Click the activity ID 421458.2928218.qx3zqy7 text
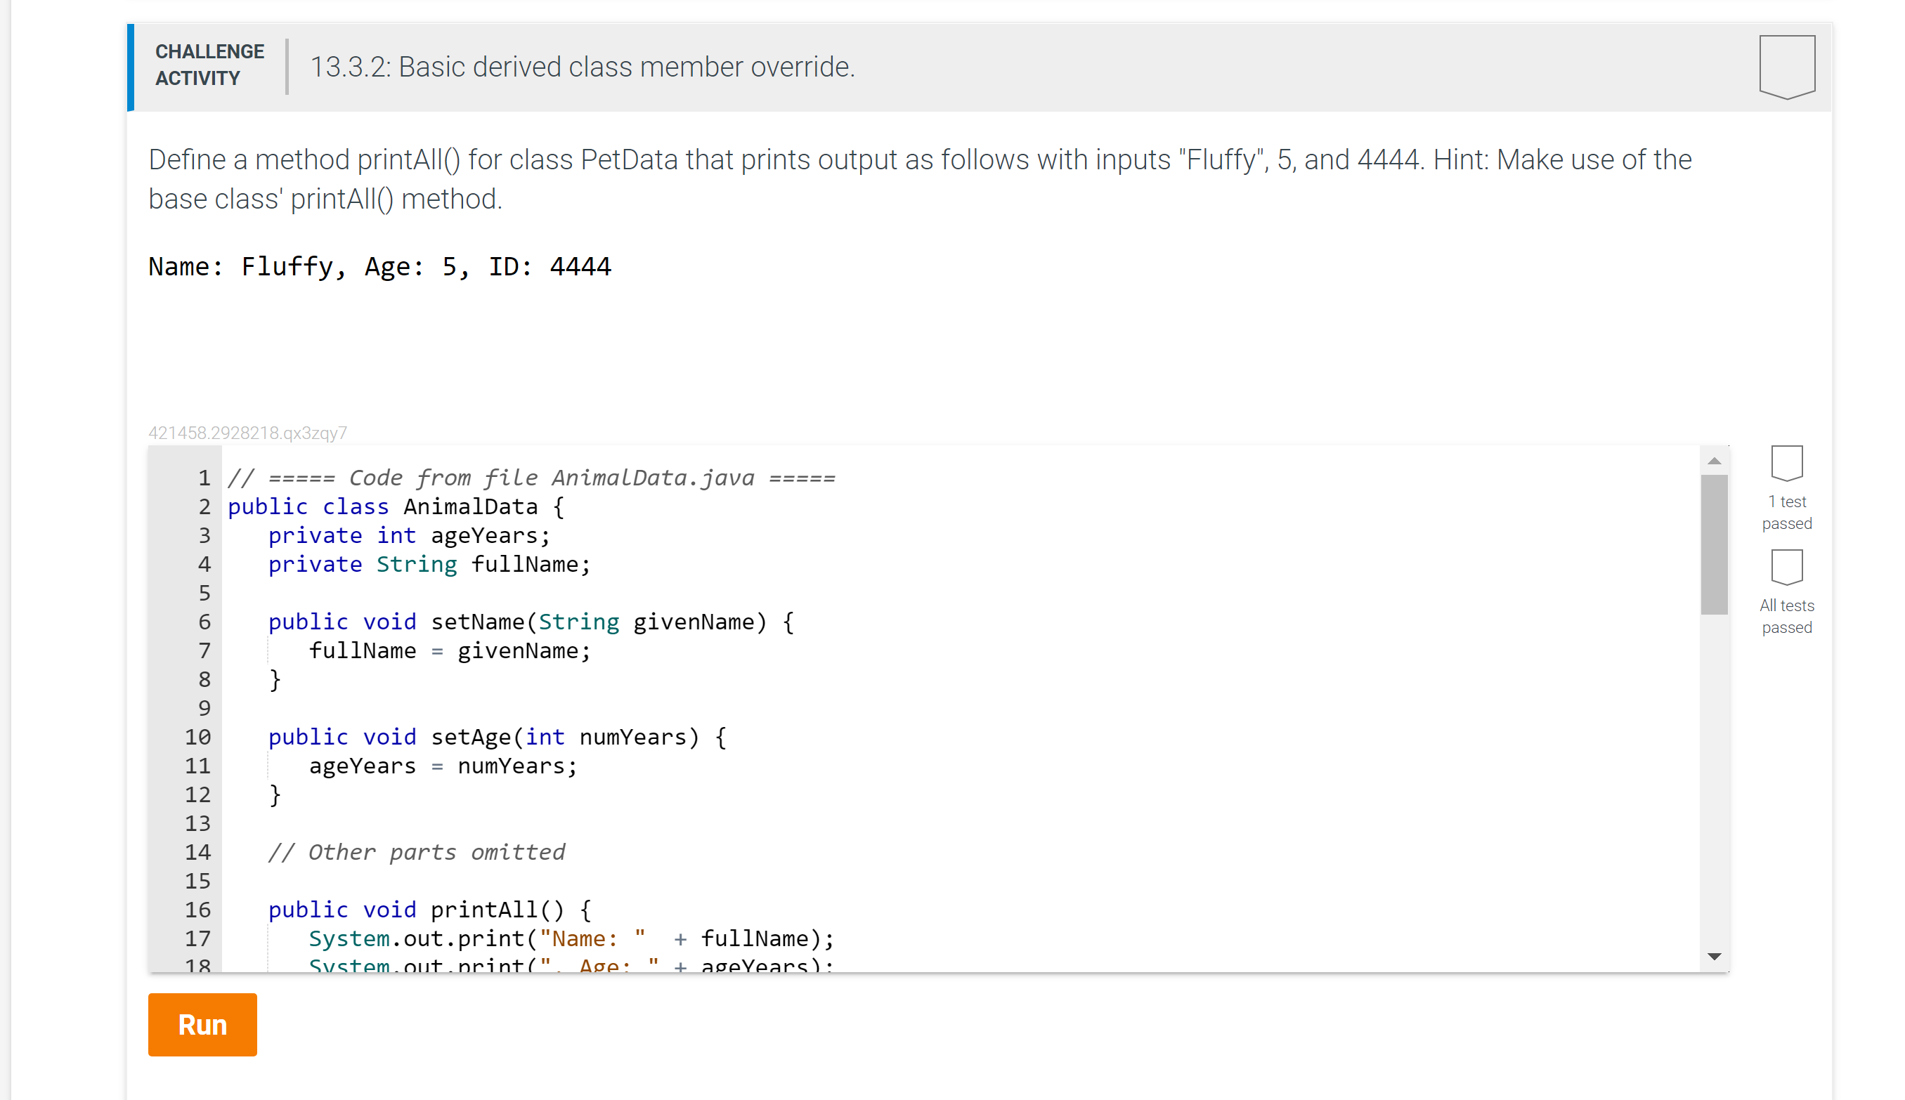This screenshot has width=1905, height=1100. click(247, 433)
